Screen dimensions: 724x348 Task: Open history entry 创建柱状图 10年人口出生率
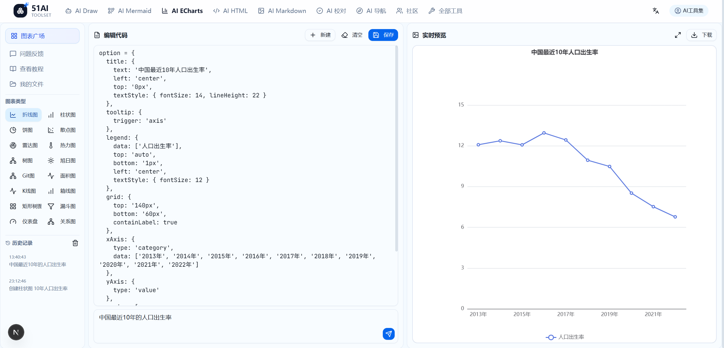click(38, 288)
